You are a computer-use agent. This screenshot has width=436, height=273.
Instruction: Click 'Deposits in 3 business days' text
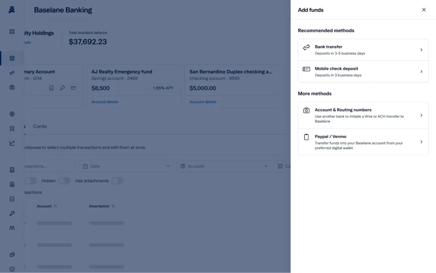(x=338, y=75)
